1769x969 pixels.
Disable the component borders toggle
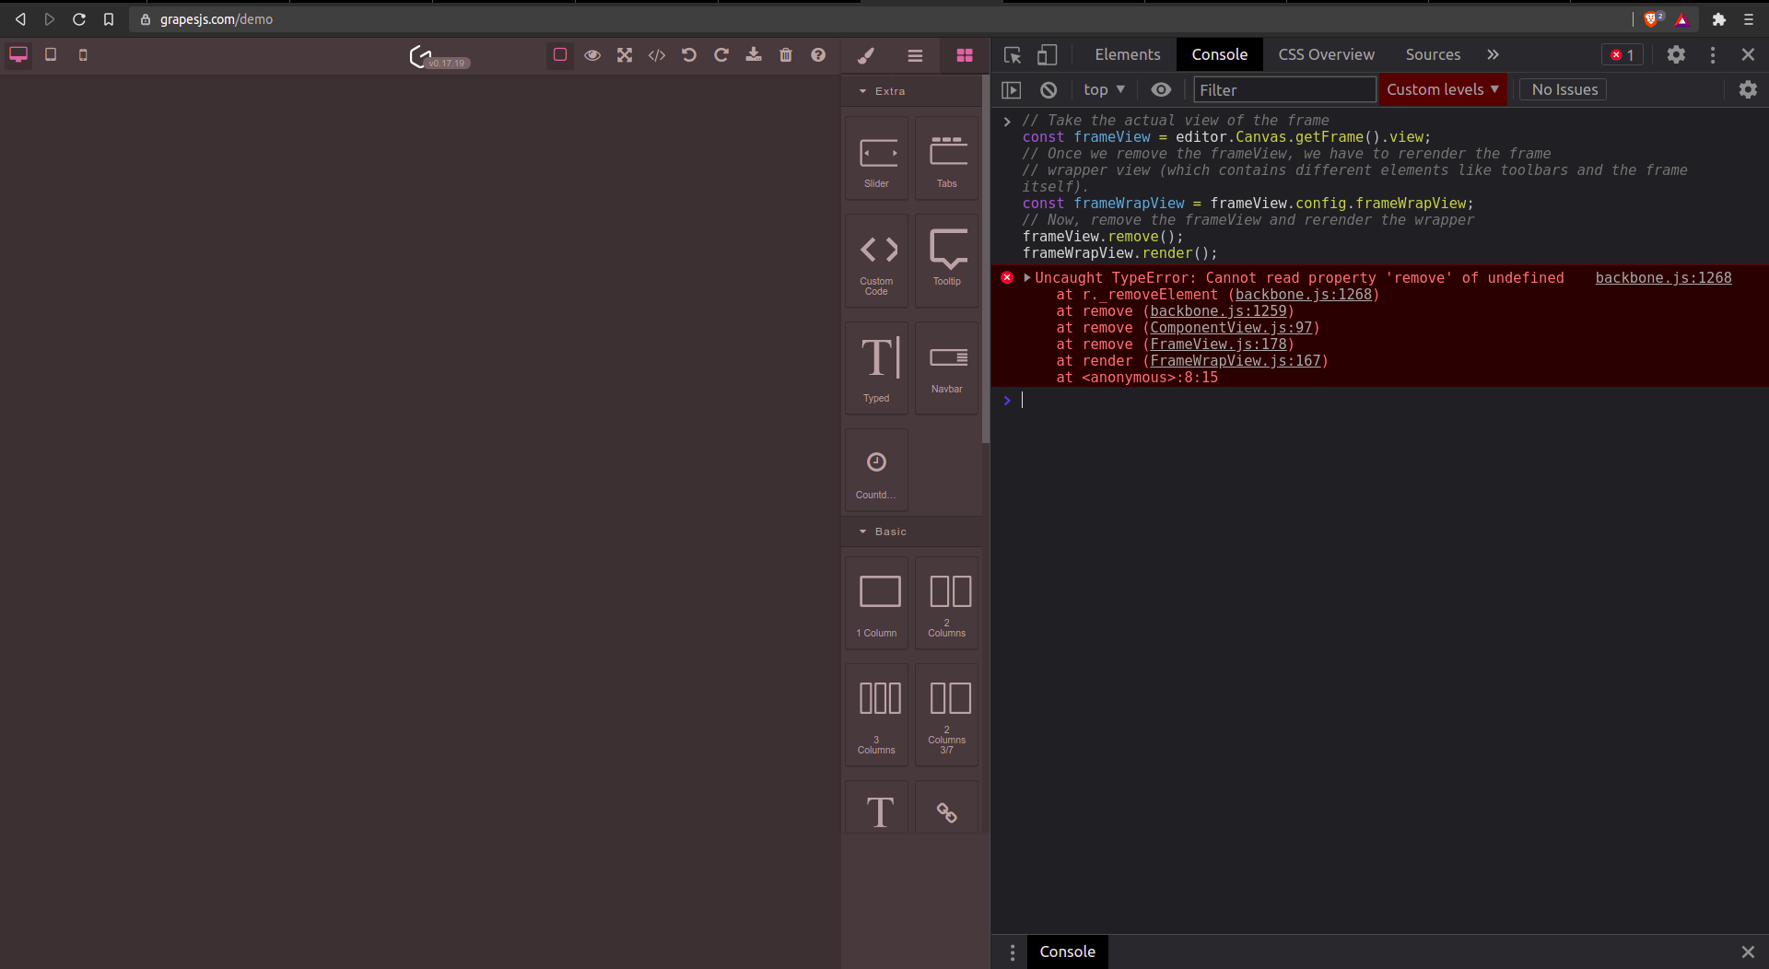tap(559, 55)
